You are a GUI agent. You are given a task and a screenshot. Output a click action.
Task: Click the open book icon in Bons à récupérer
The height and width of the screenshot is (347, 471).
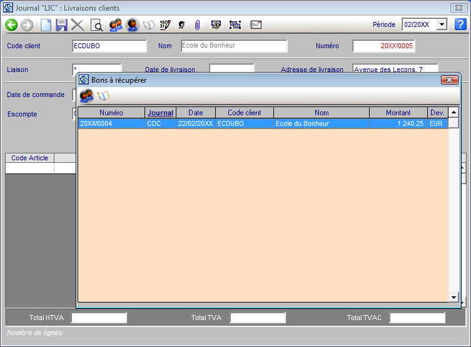pos(103,96)
